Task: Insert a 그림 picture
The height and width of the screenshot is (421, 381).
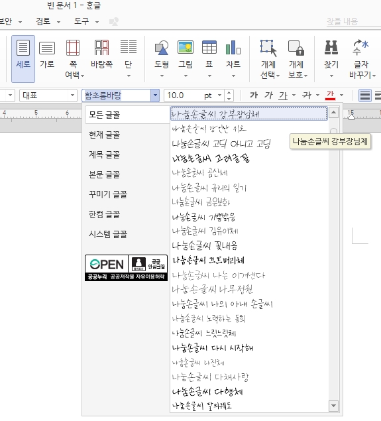Action: pyautogui.click(x=186, y=59)
